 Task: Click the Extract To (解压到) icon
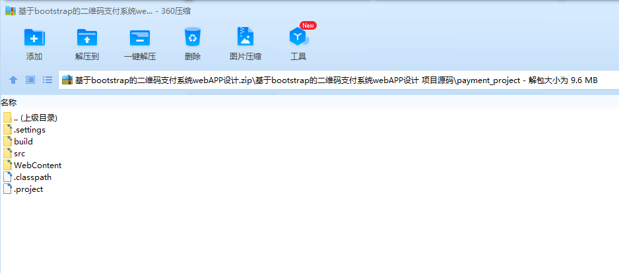(x=87, y=38)
